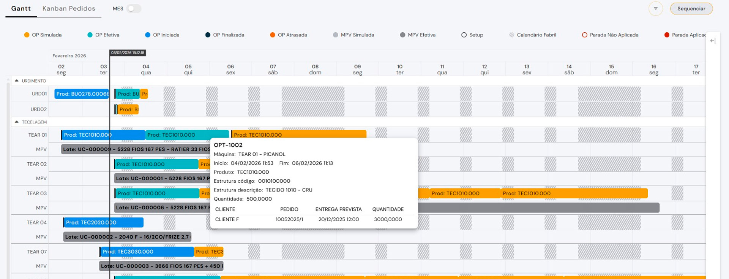Switch to the Kanban Pedidos tab
The height and width of the screenshot is (279, 729).
point(69,8)
